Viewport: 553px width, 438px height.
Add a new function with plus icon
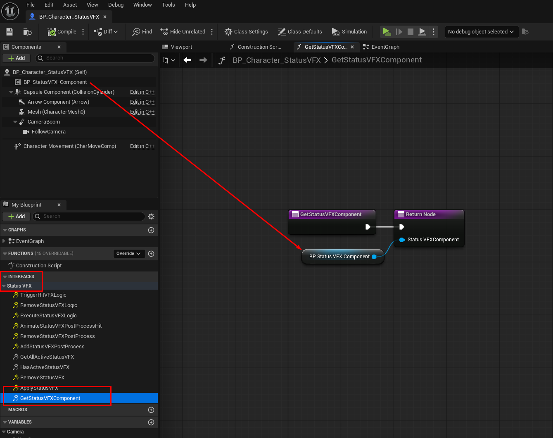pos(151,254)
